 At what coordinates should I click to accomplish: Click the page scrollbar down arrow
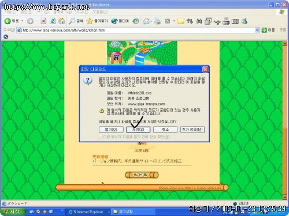(285, 197)
